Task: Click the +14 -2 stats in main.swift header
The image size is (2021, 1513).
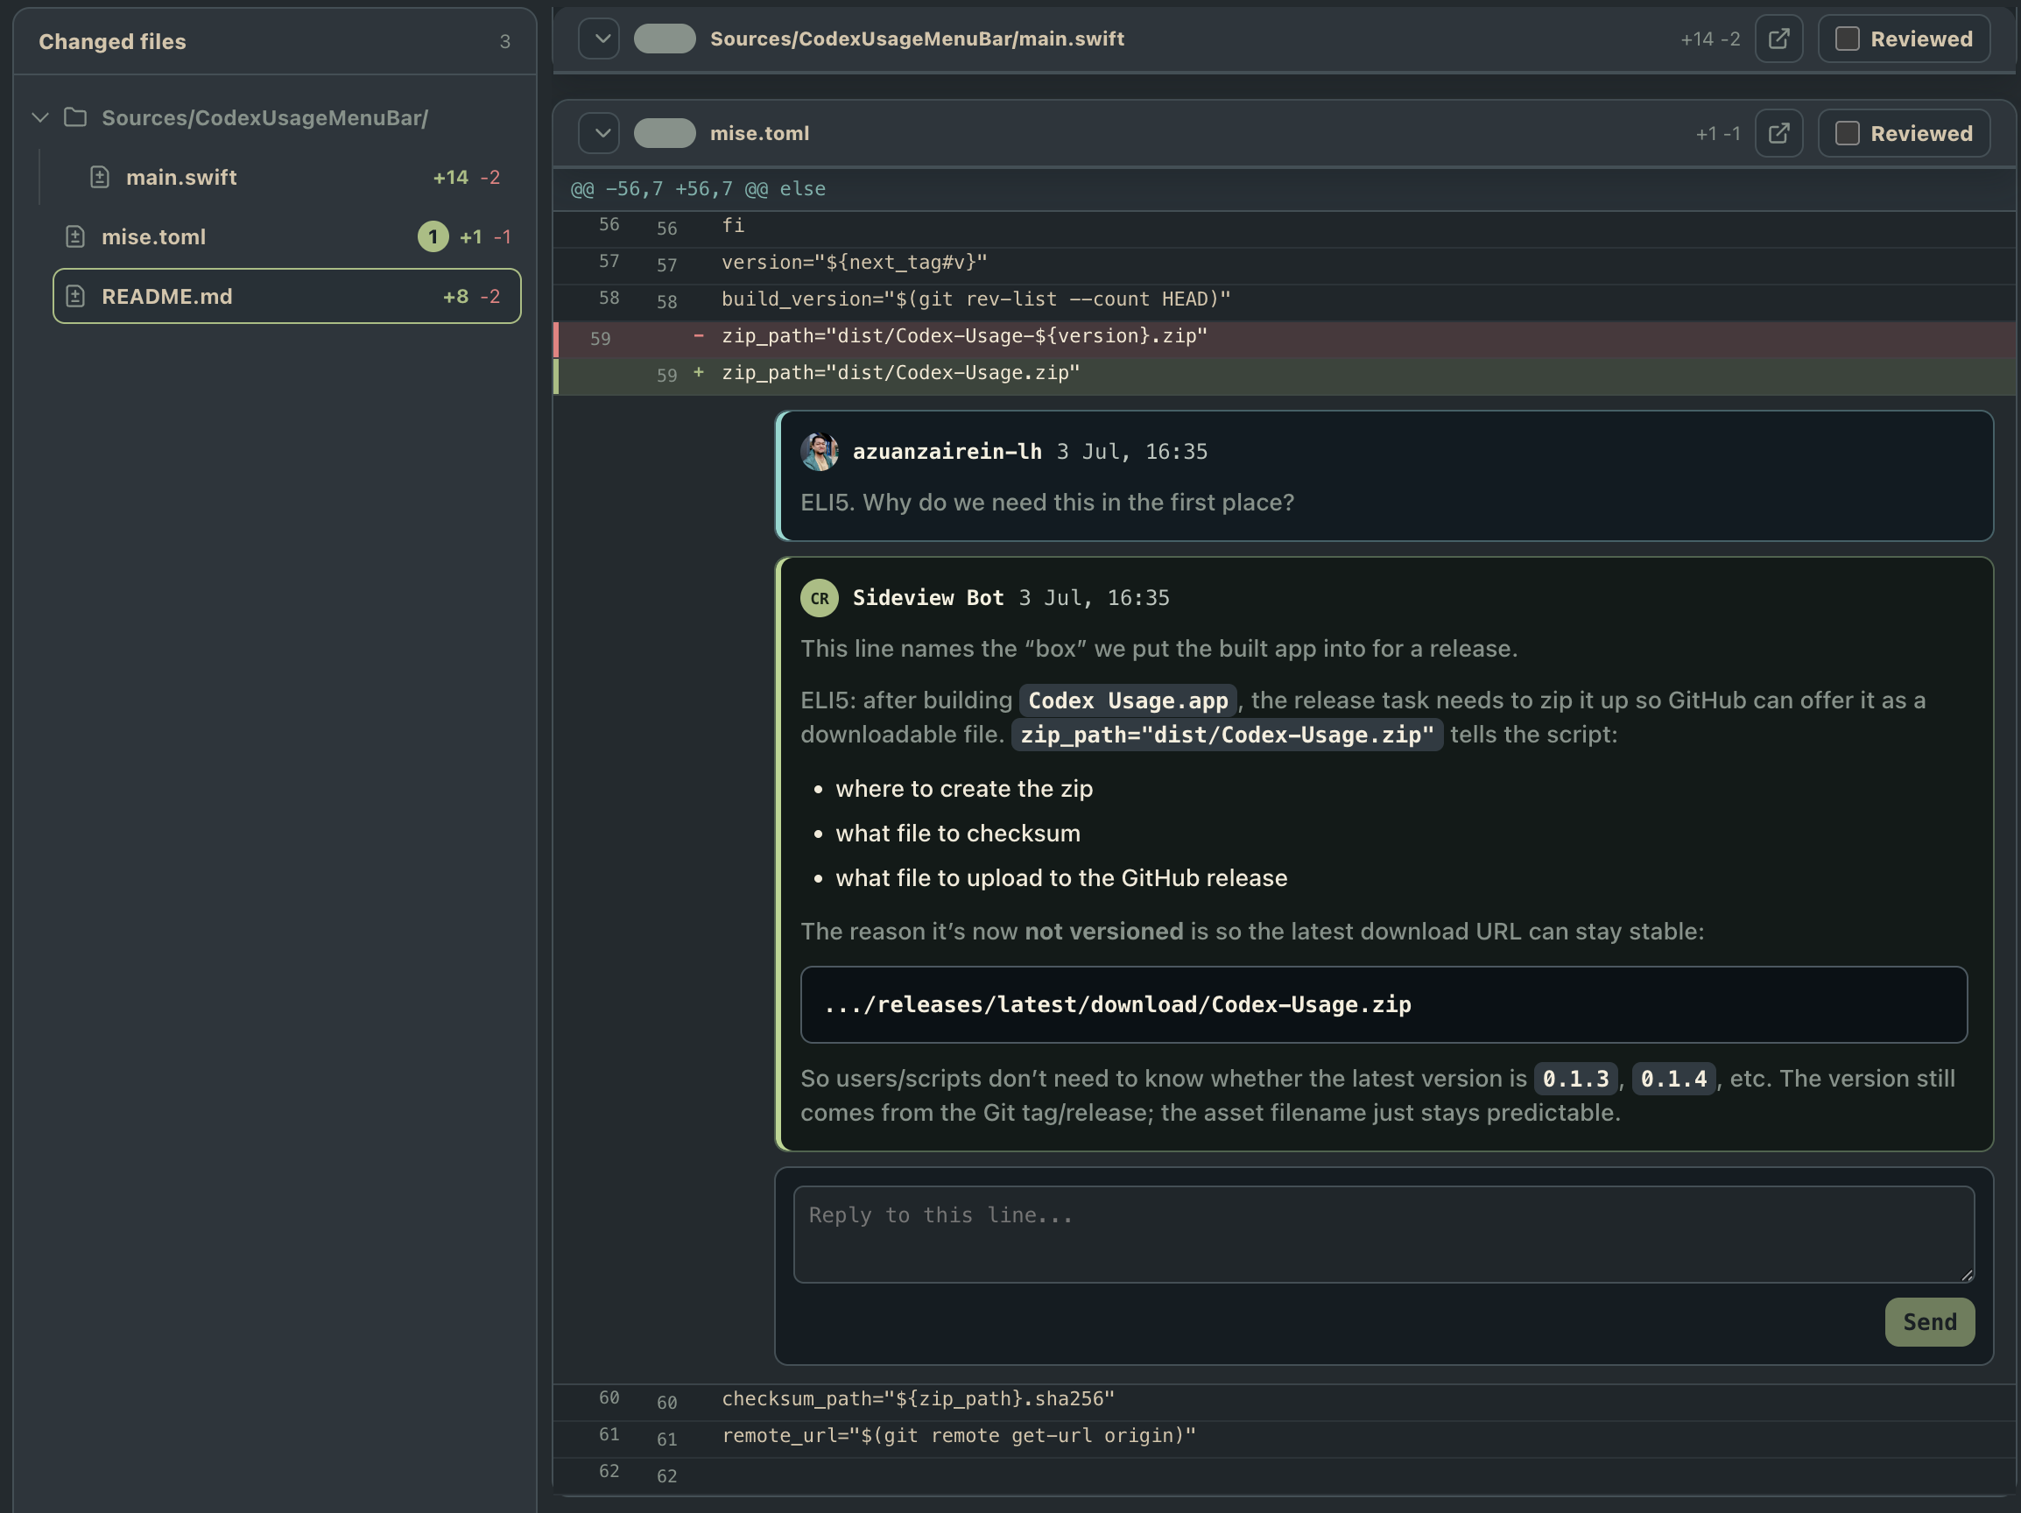Action: (1709, 39)
